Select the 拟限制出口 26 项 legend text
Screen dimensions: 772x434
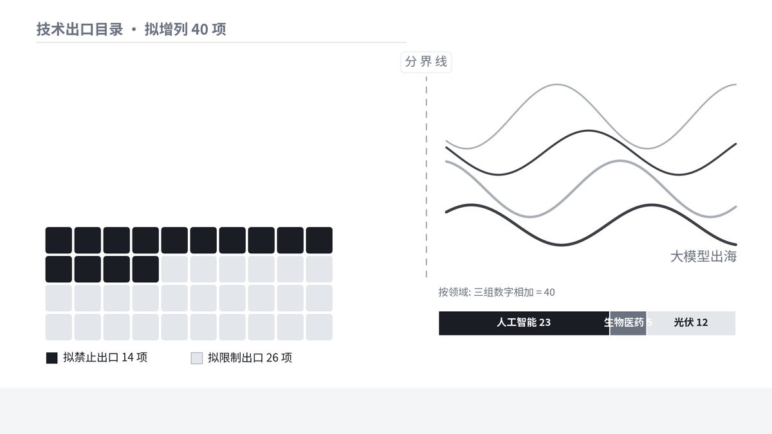tap(250, 357)
